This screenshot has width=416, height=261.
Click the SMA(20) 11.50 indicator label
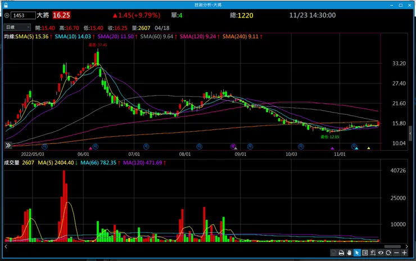(115, 37)
